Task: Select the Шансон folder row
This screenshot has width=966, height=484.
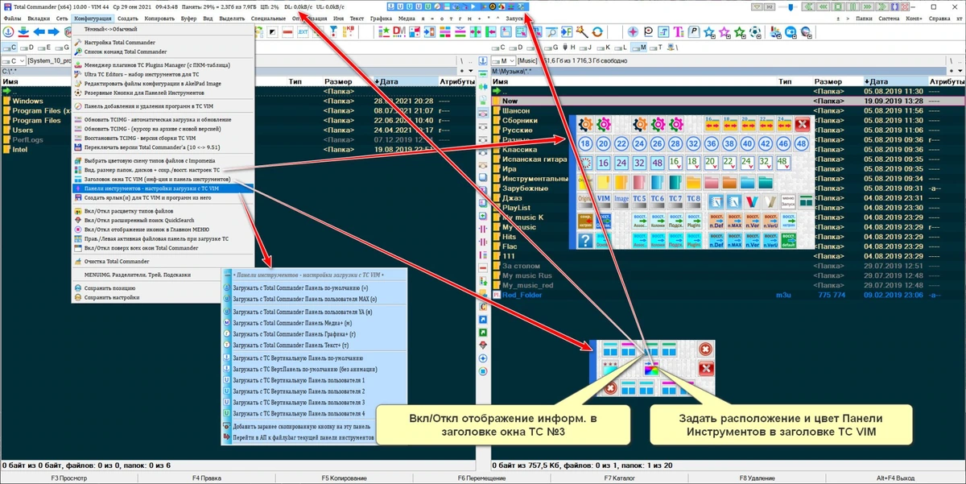Action: click(x=728, y=111)
